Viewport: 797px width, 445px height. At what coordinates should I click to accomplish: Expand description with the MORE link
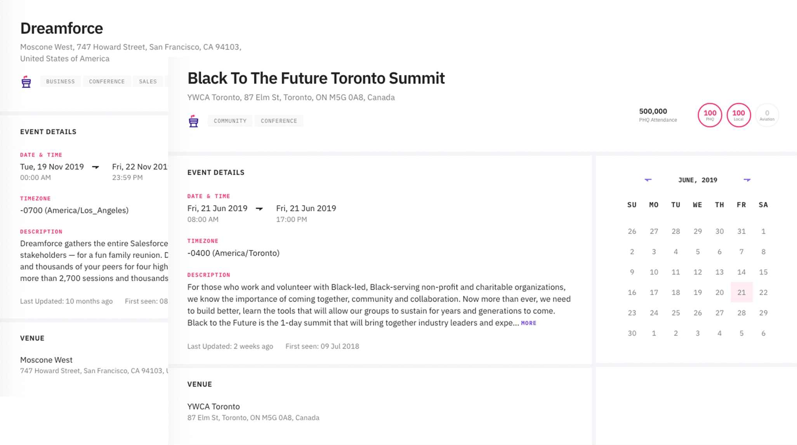[x=528, y=323]
